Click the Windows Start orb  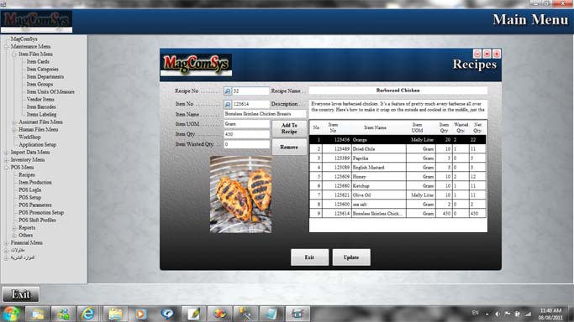pos(11,314)
